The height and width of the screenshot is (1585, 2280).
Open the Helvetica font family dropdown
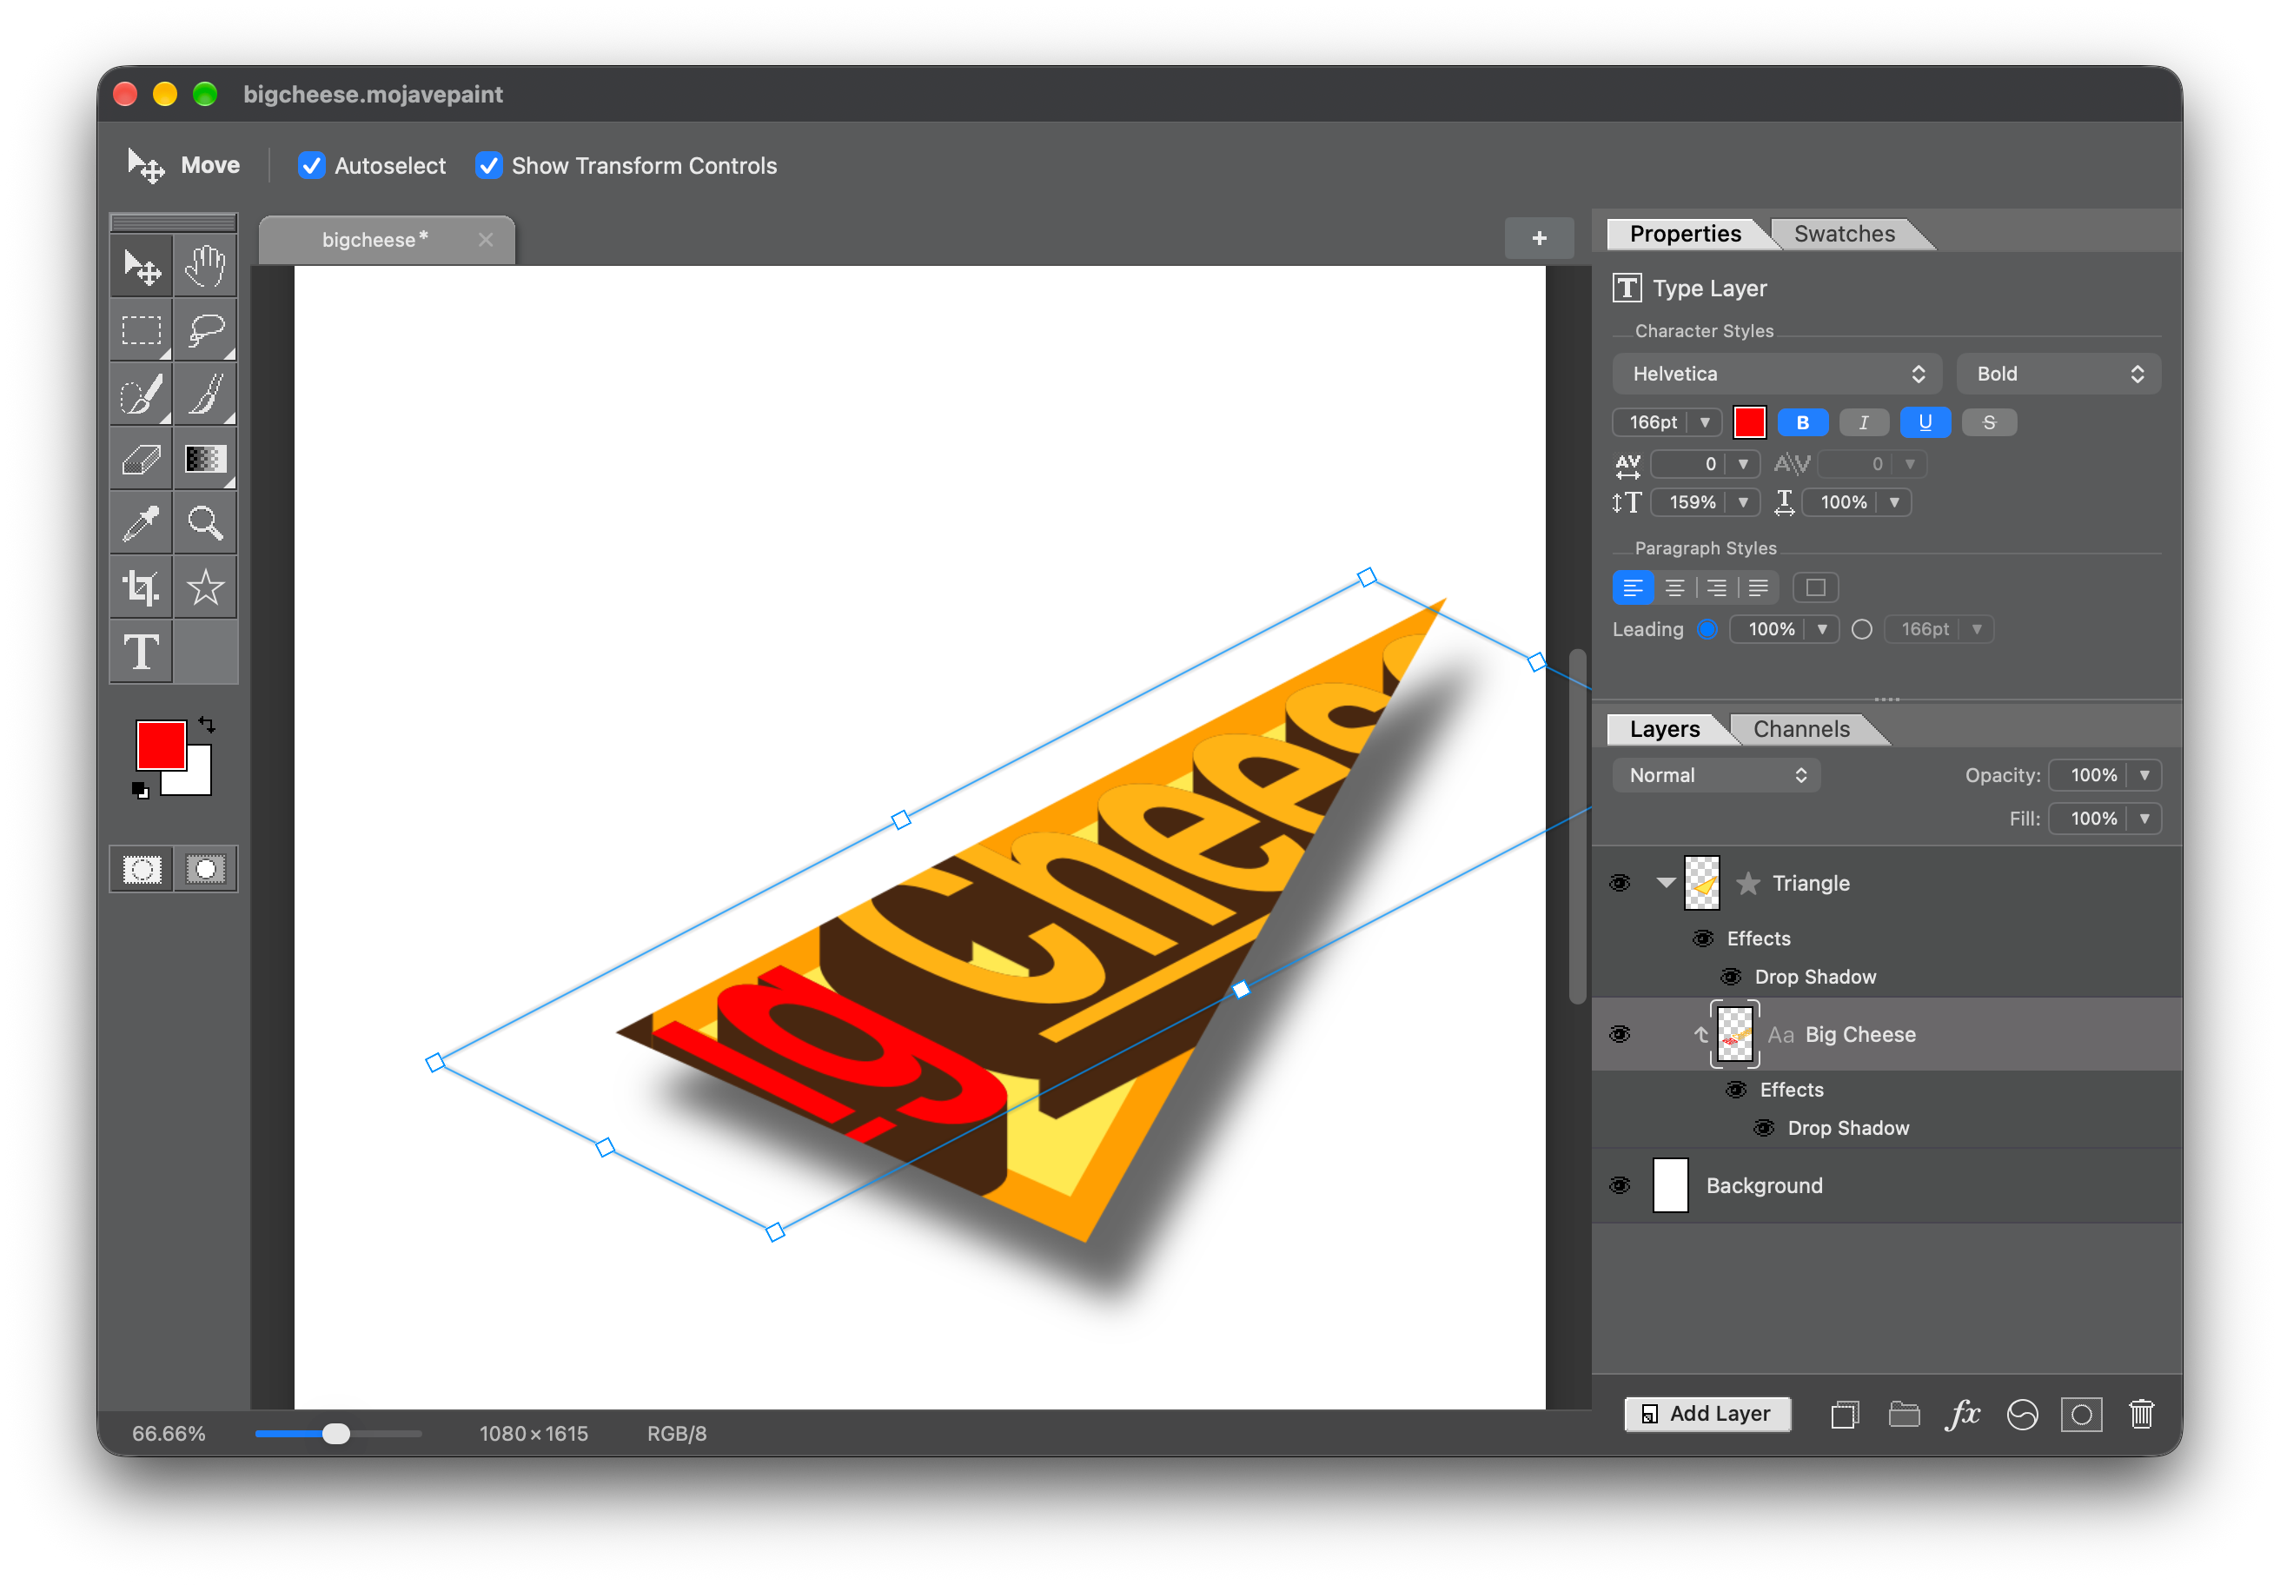pos(1777,374)
